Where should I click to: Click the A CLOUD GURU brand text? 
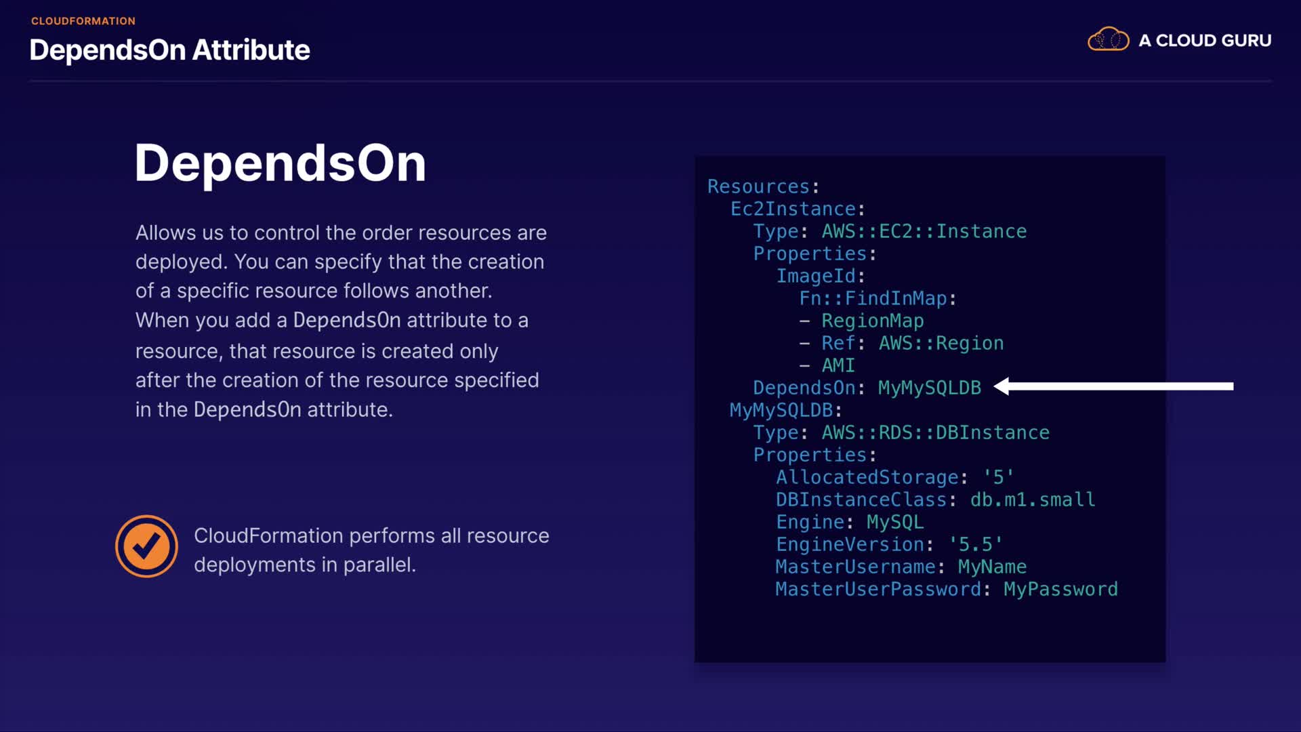click(x=1204, y=41)
